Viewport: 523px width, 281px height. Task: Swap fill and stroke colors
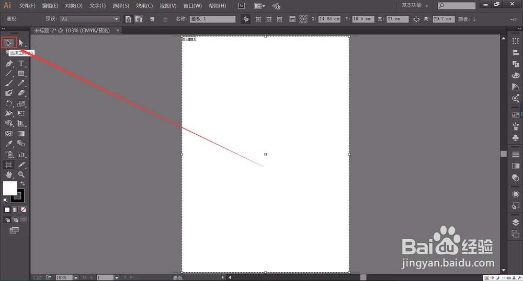click(x=22, y=183)
